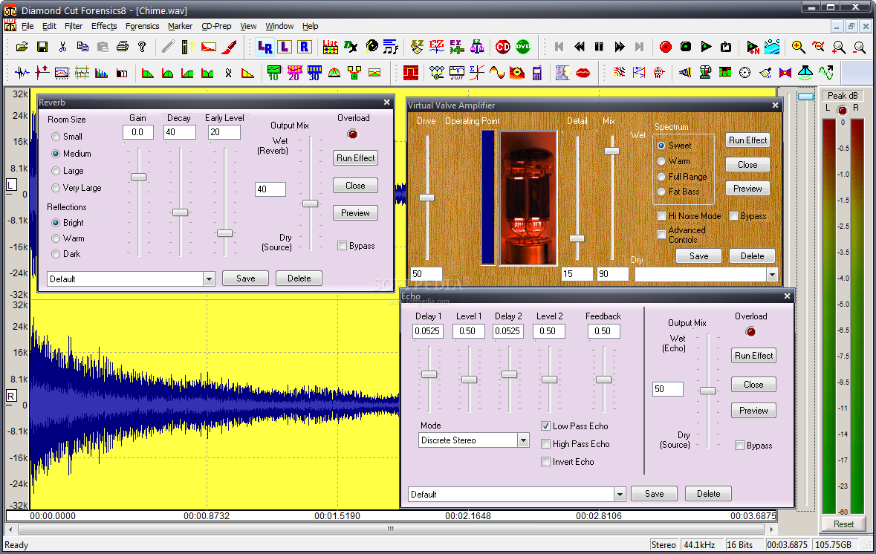Click the green DVD icon
This screenshot has height=554, width=876.
pos(523,47)
